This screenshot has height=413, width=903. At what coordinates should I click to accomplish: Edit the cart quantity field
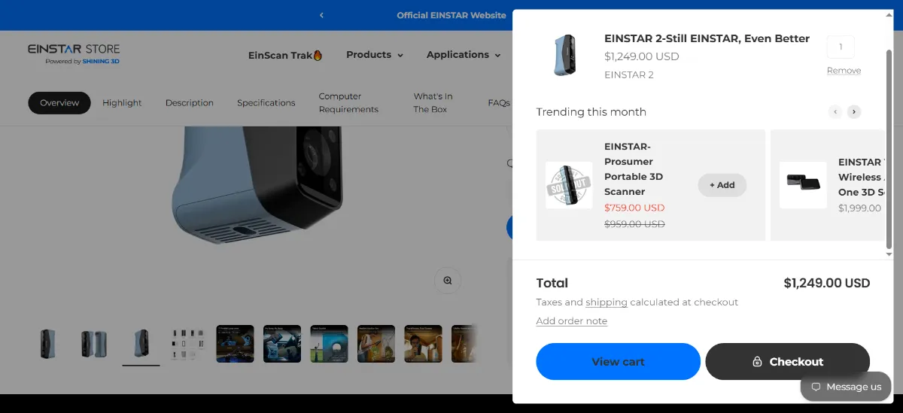841,47
